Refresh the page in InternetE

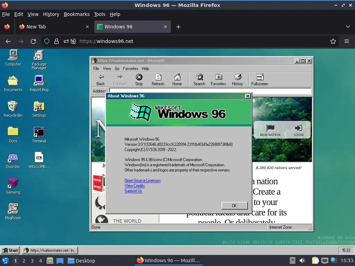point(158,80)
